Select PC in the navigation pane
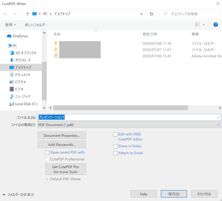Screen dimensions: 222x201 point(15,46)
